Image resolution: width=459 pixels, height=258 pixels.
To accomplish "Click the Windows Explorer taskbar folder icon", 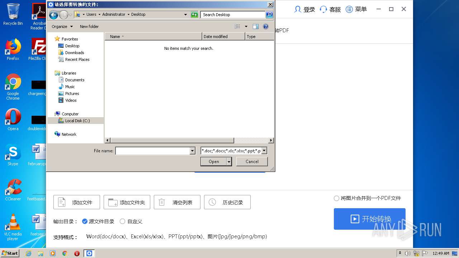I will coord(41,253).
